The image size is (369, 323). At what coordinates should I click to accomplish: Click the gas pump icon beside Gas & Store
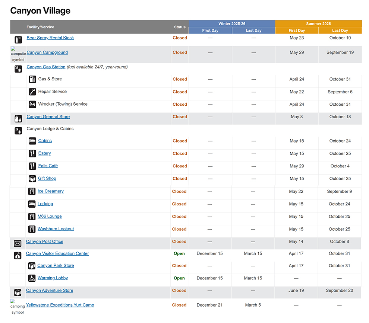32,79
